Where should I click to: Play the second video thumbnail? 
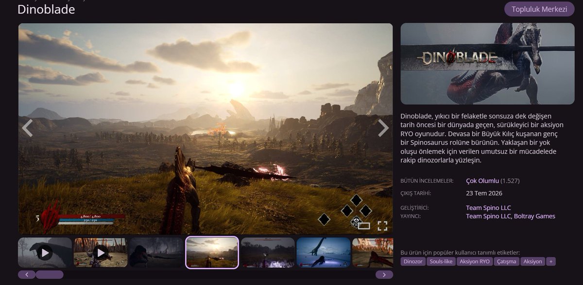(100, 252)
